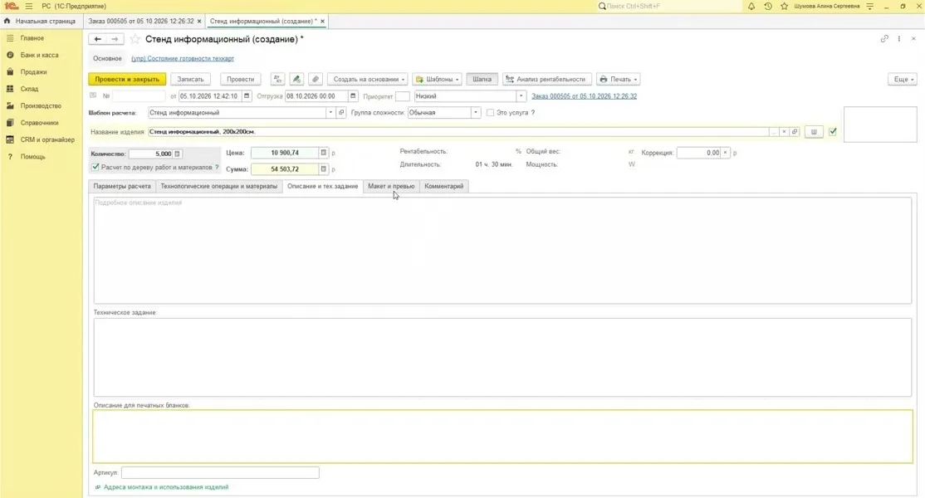Click the Записать button
The image size is (925, 498).
pos(190,79)
